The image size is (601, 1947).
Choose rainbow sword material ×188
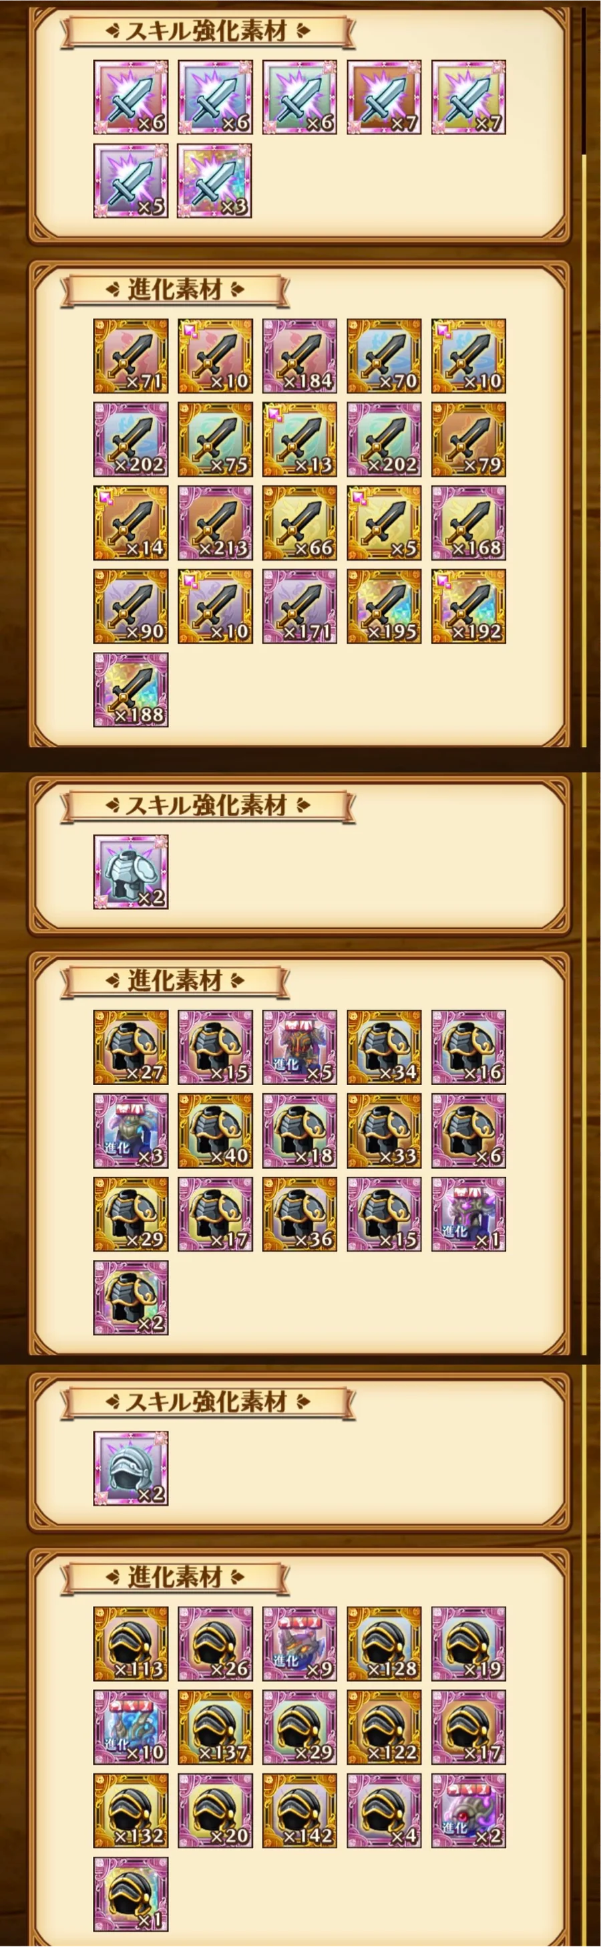pyautogui.click(x=131, y=690)
